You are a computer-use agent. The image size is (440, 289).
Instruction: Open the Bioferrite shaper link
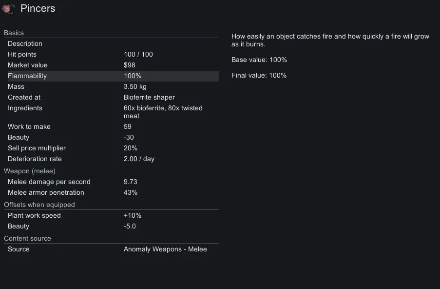tap(149, 98)
